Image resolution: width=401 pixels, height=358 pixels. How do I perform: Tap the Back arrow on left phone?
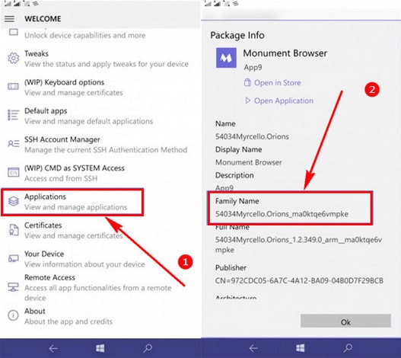point(53,348)
